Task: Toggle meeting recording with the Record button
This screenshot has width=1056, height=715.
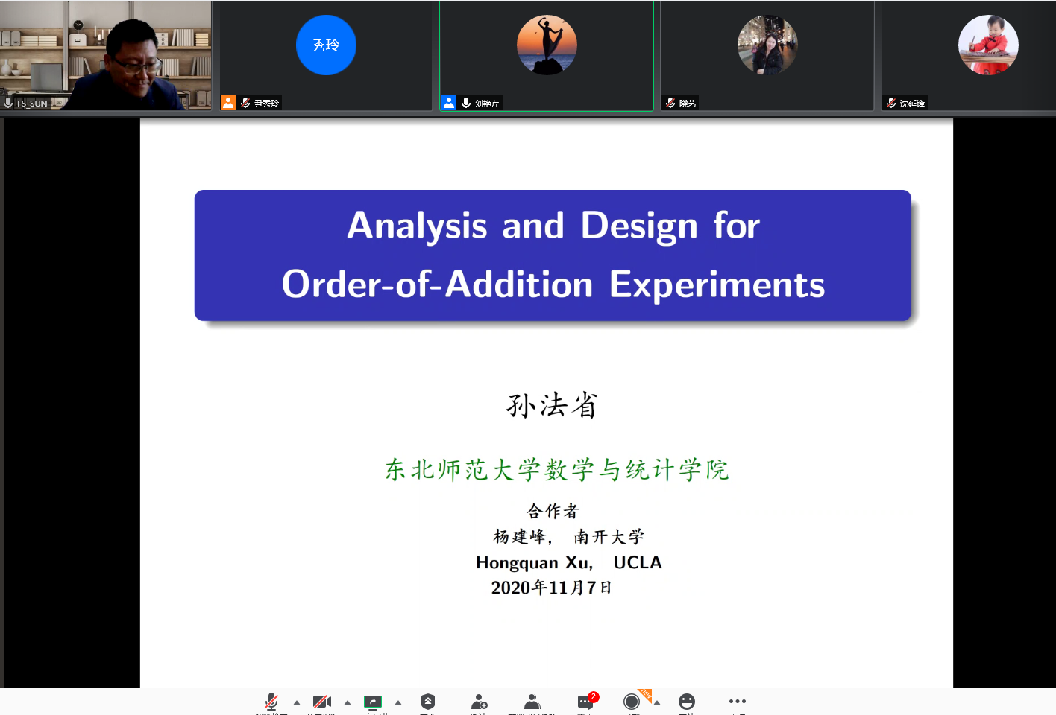Action: click(632, 702)
